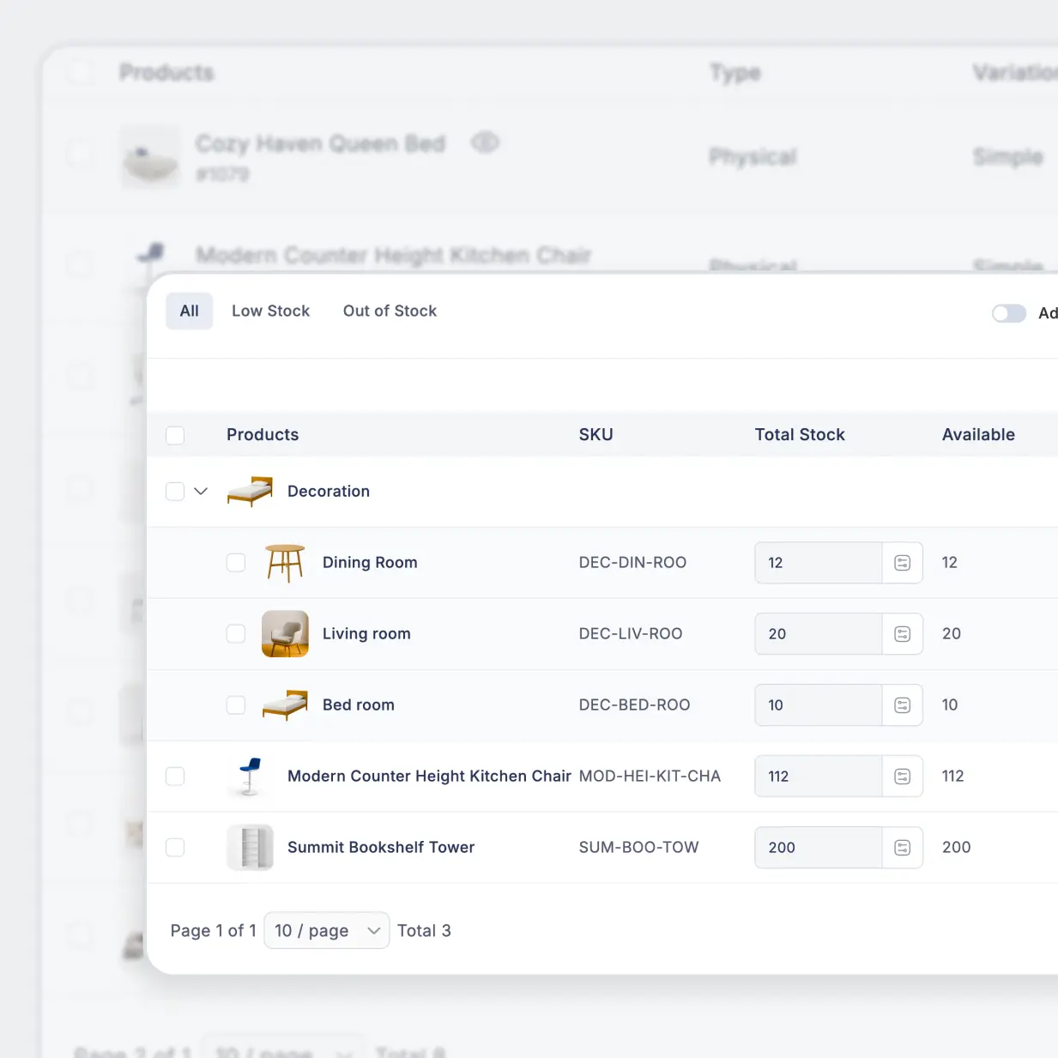Toggle the switch in the stock panel header
1058x1058 pixels.
coord(1009,313)
